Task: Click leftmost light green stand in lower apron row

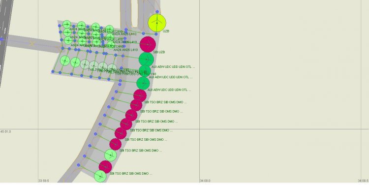Action: point(65,61)
